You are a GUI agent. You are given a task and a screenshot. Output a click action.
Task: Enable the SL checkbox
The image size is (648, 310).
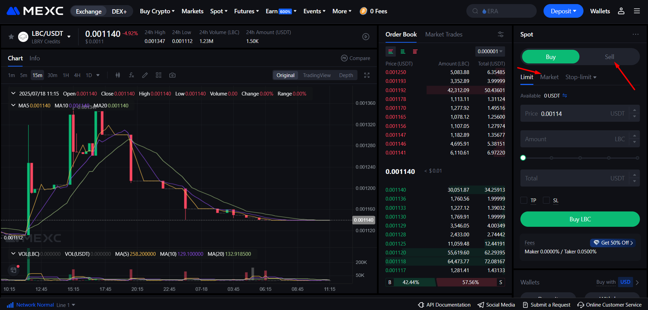click(x=546, y=200)
